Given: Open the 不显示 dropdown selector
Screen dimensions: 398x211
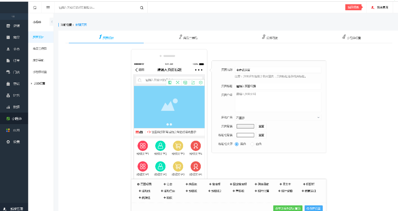Looking at the screenshot, I should pos(278,117).
